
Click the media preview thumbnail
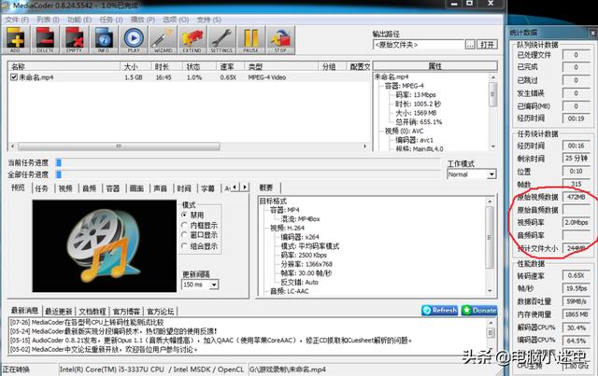(x=105, y=246)
